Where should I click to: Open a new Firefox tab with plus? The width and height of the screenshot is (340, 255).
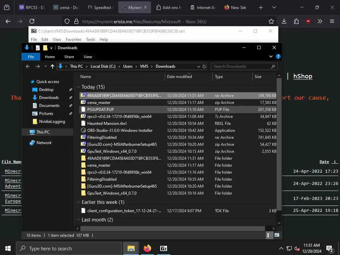pyautogui.click(x=261, y=8)
